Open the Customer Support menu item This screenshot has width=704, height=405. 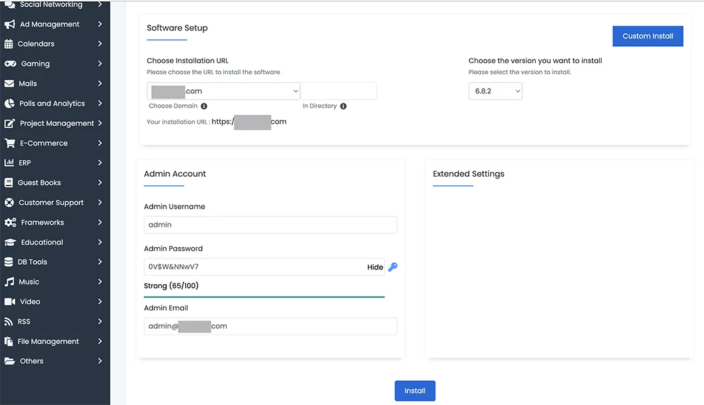55,202
